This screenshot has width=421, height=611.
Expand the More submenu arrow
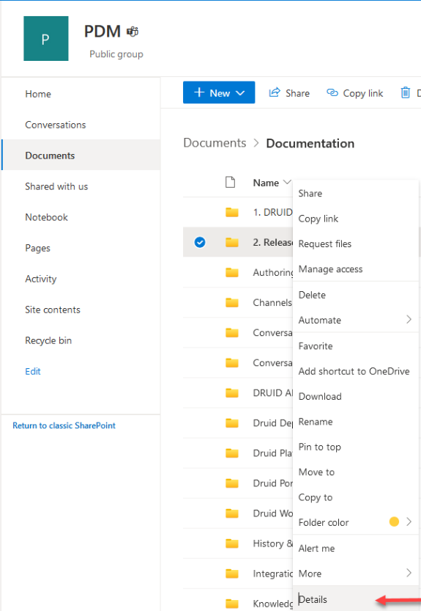(x=409, y=573)
